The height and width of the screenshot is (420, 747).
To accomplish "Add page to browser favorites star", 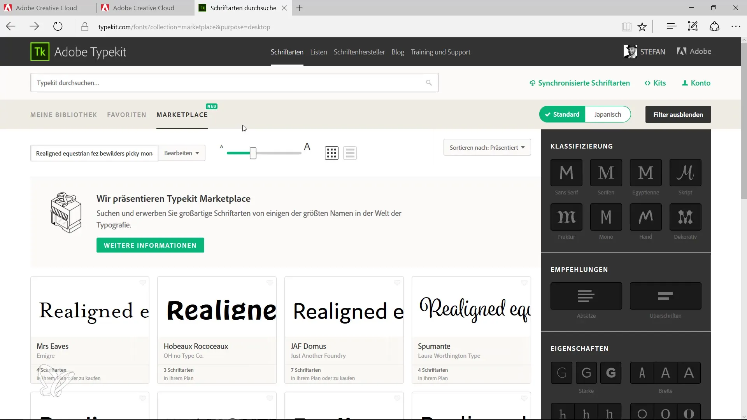I will tap(642, 27).
